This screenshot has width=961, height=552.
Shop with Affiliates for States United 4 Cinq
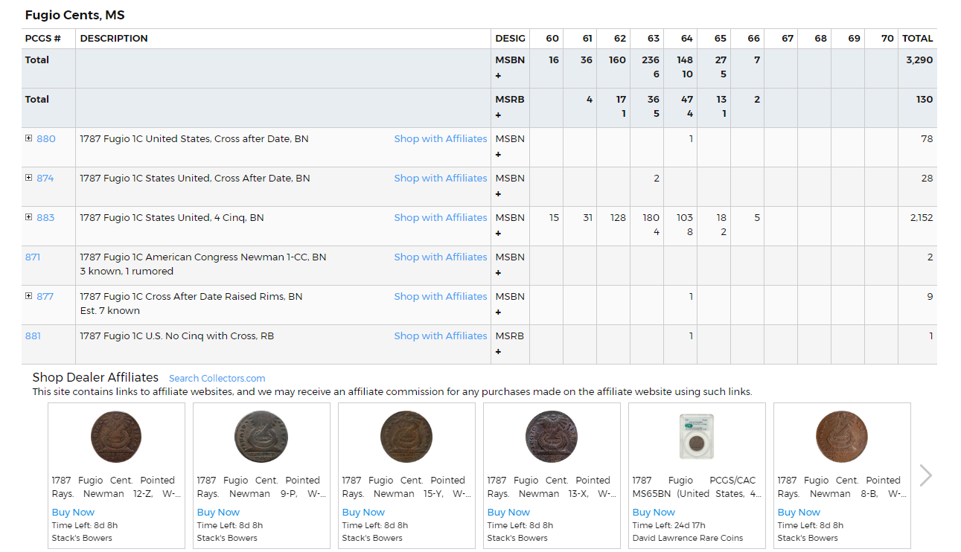[x=441, y=218]
